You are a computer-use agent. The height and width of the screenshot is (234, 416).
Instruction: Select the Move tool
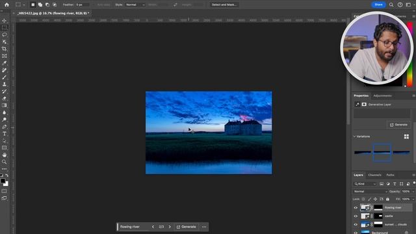[x=5, y=21]
